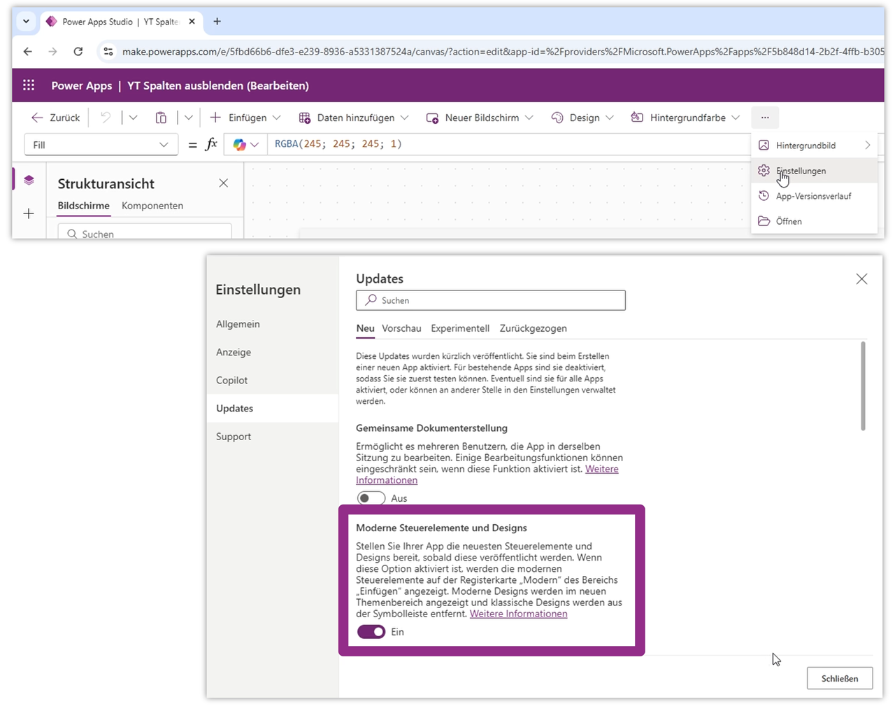Enable the Gemeinsame Dokumenterstellung toggle
Viewport: 895px width, 711px height.
371,498
